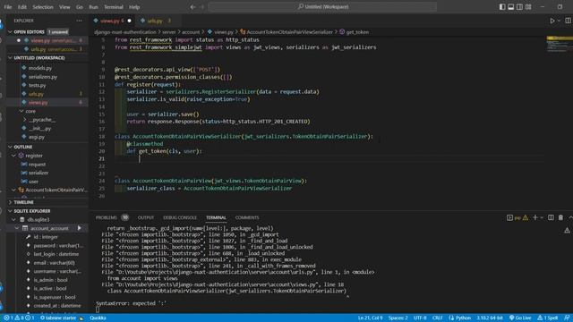Jump to request in the outline
The width and height of the screenshot is (573, 322).
click(x=37, y=165)
